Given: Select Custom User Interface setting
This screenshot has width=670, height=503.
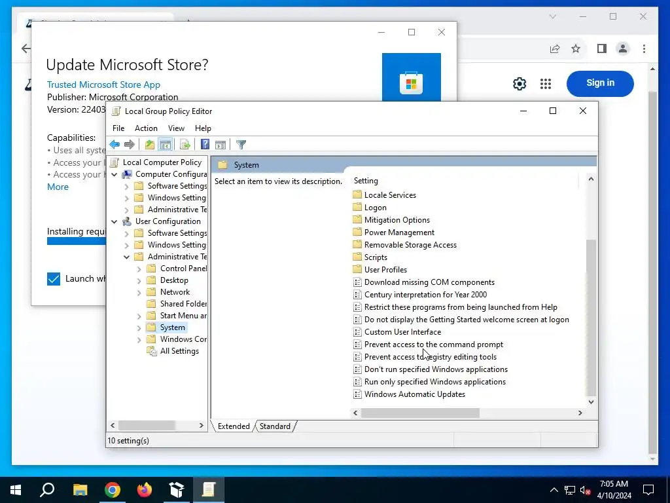Looking at the screenshot, I should click(x=402, y=332).
